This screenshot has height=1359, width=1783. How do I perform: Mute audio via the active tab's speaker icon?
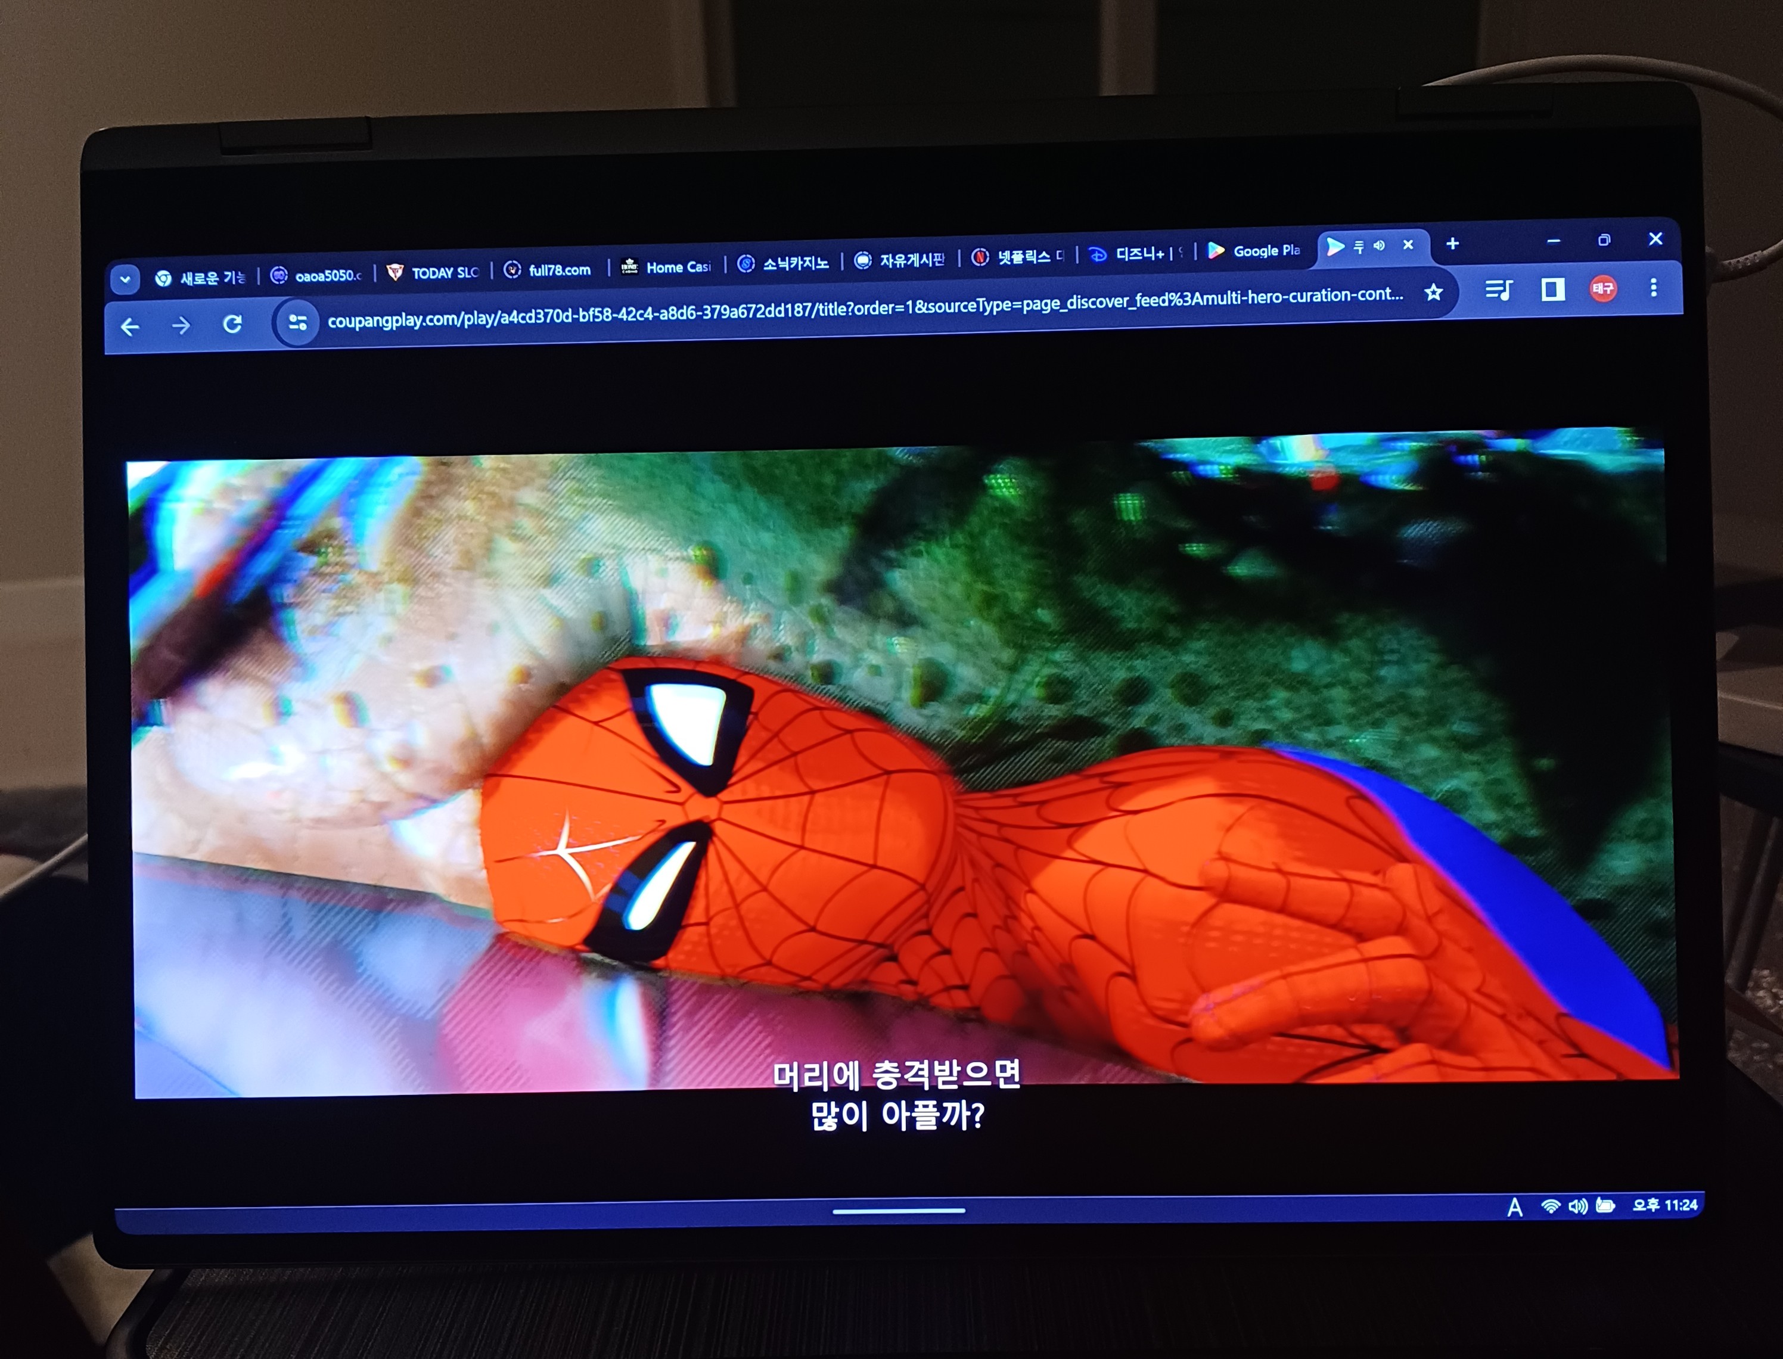coord(1380,245)
